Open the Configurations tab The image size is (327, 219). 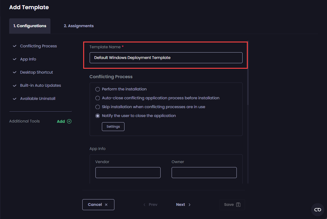pos(30,26)
